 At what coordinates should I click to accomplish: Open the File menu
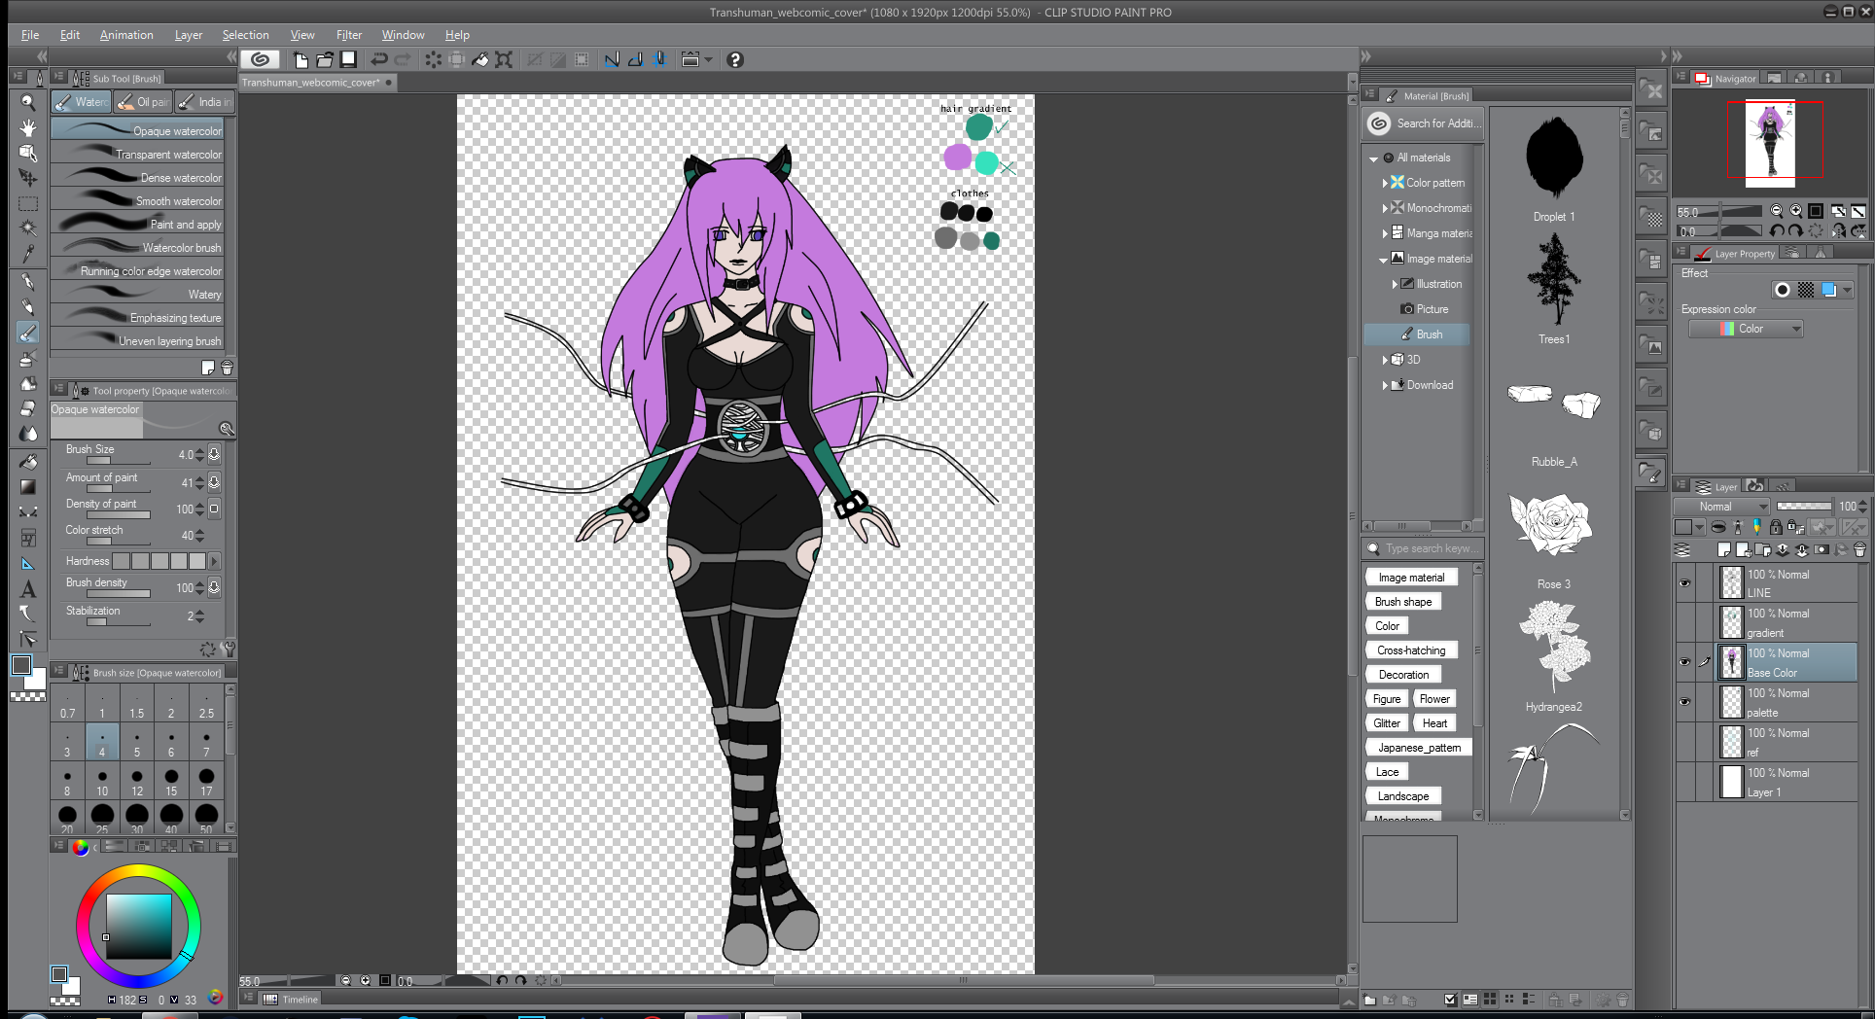pos(30,35)
